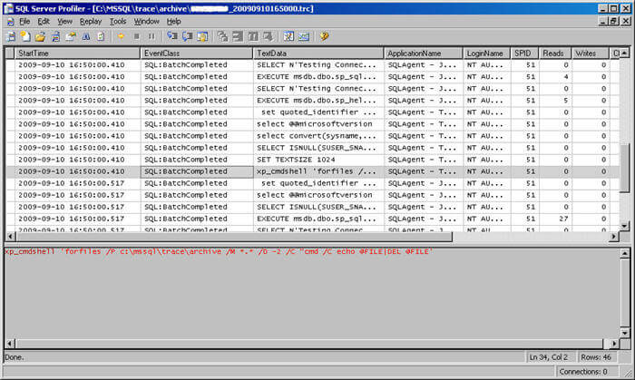Select the xp_cmdshell 'forfiles row
Viewport: 635px width, 380px height.
pyautogui.click(x=313, y=171)
